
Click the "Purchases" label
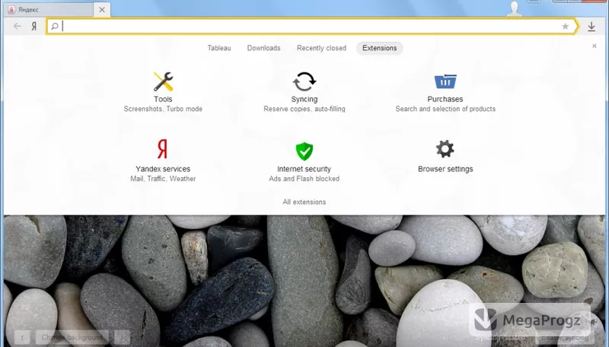445,100
